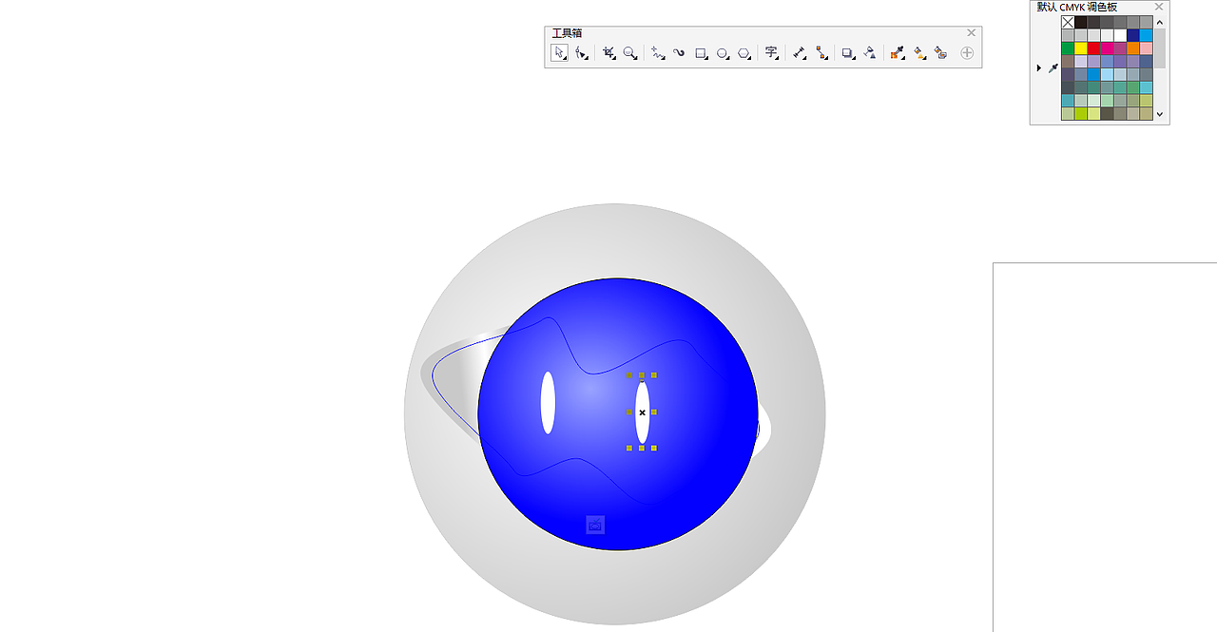Select the light pink swatch
1217x632 pixels.
tap(1147, 48)
